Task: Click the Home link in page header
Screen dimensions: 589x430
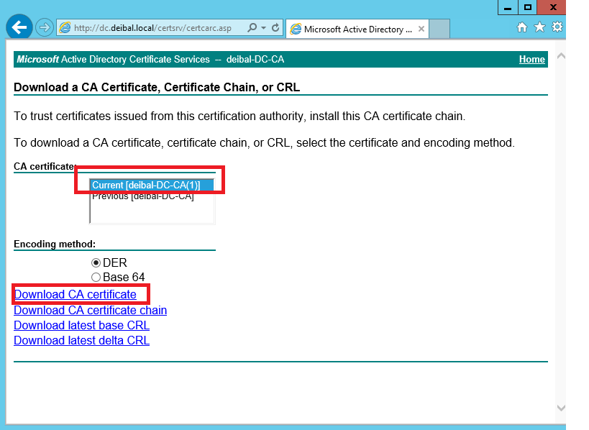Action: (531, 60)
